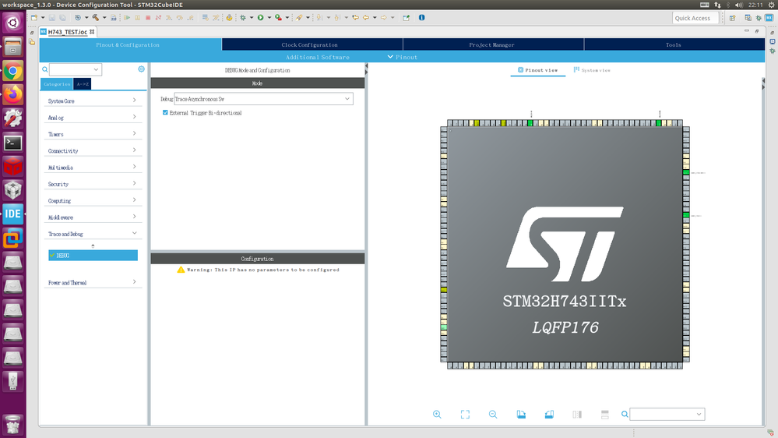The height and width of the screenshot is (438, 778).
Task: Click the Debug bug toolbar icon
Action: click(243, 17)
